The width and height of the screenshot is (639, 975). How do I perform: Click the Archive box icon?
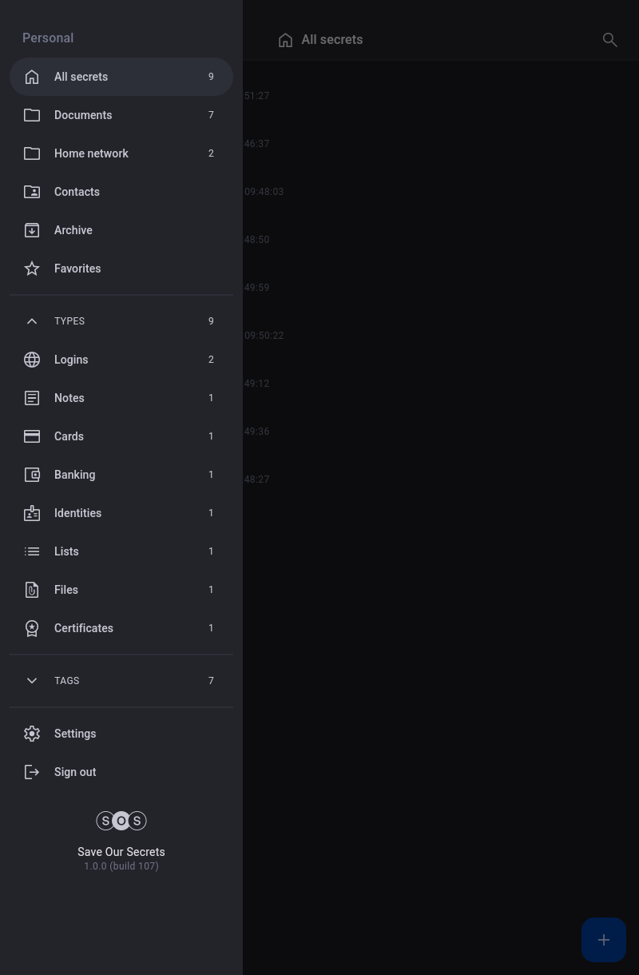[32, 230]
